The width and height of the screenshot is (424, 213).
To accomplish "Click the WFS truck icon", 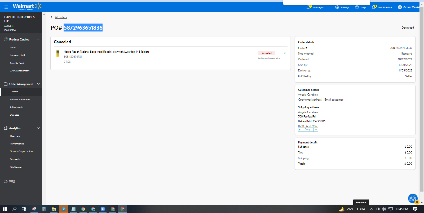I will 6,182.
